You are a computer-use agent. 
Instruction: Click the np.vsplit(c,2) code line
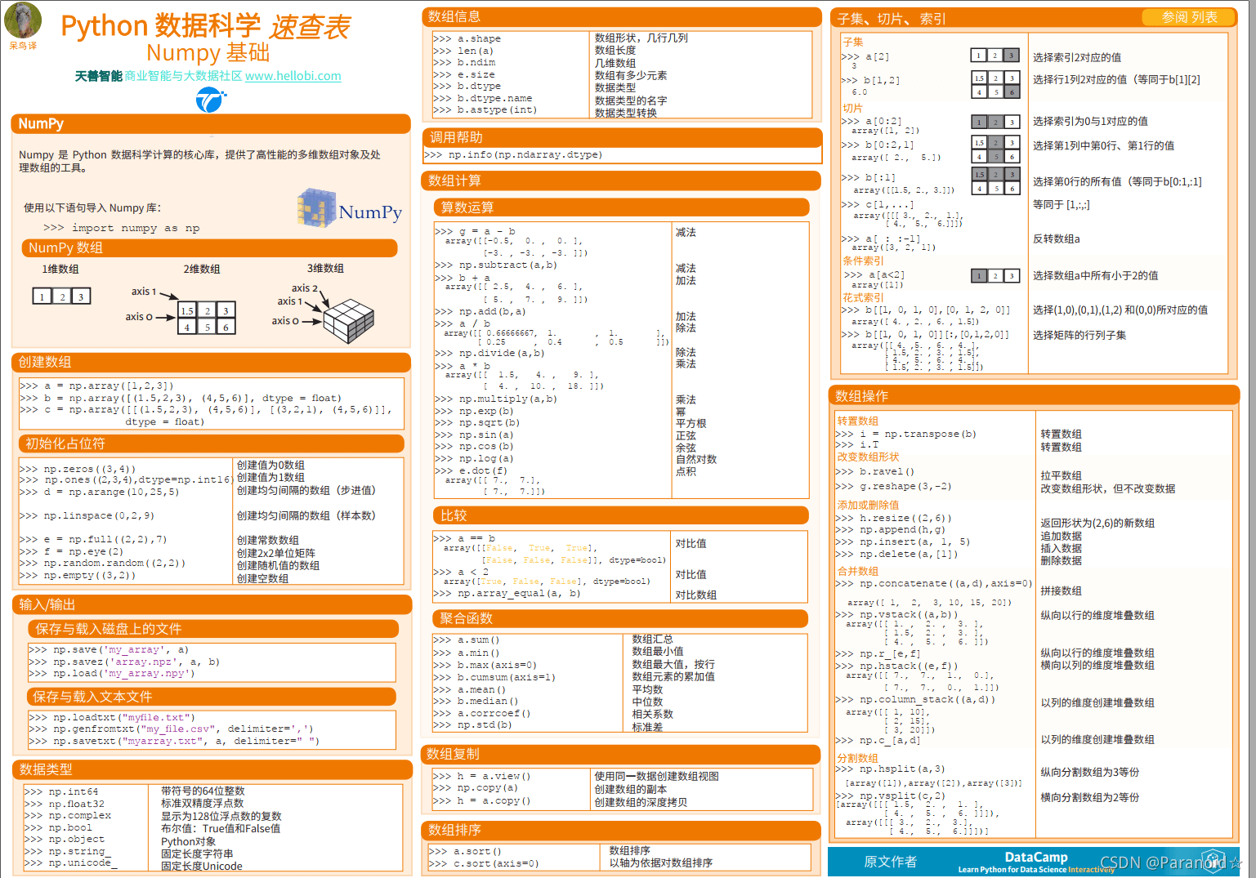(891, 796)
